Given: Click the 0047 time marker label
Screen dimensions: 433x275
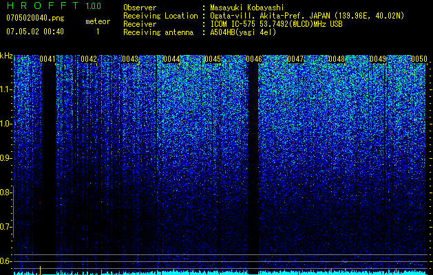Looking at the screenshot, I should [x=295, y=59].
